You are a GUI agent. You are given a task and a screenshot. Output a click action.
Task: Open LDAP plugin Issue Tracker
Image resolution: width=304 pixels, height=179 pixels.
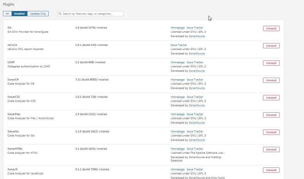195,62
